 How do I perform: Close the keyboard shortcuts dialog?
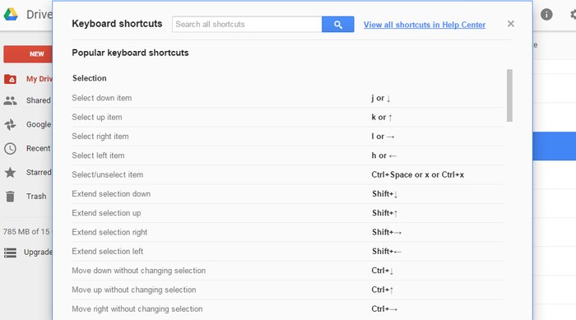click(x=511, y=24)
